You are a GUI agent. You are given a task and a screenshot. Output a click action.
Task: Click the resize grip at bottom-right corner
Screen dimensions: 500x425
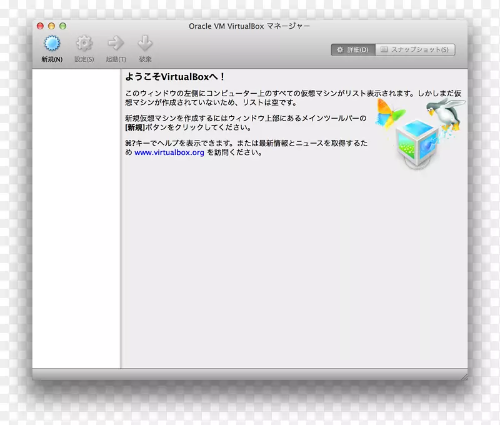[x=463, y=377]
